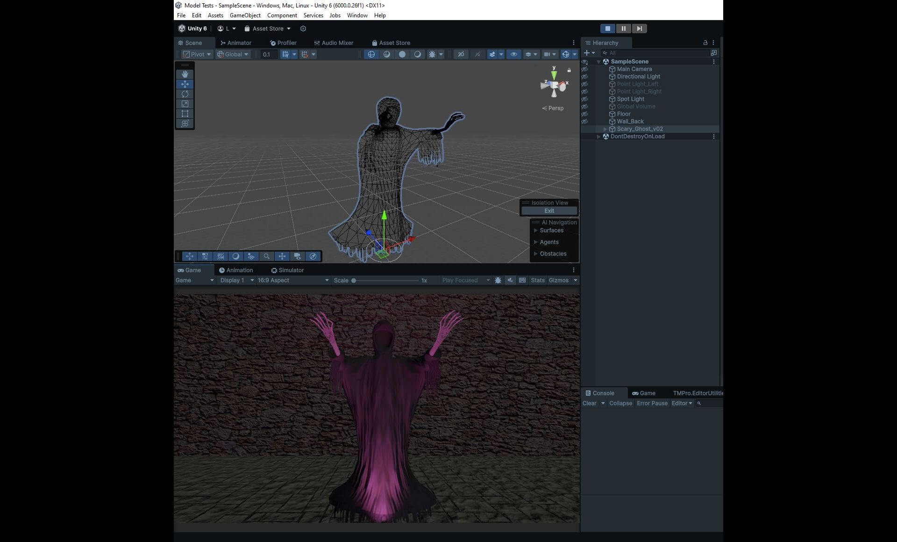The width and height of the screenshot is (897, 542).
Task: Stop play mode
Action: 607,29
